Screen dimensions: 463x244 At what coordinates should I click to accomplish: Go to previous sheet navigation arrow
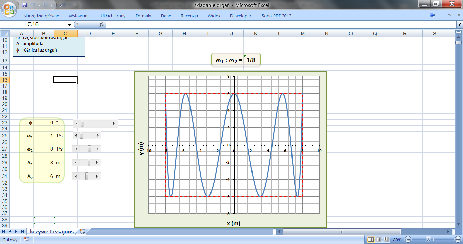pyautogui.click(x=10, y=231)
